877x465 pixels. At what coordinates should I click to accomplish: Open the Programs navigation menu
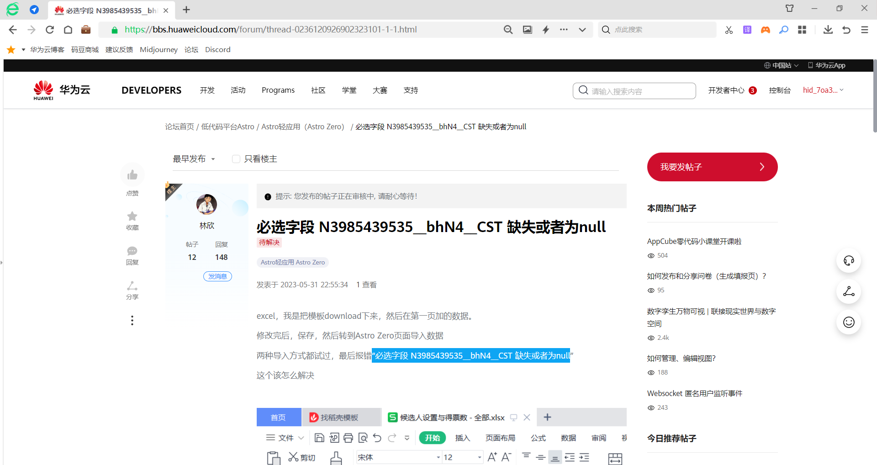pos(278,90)
